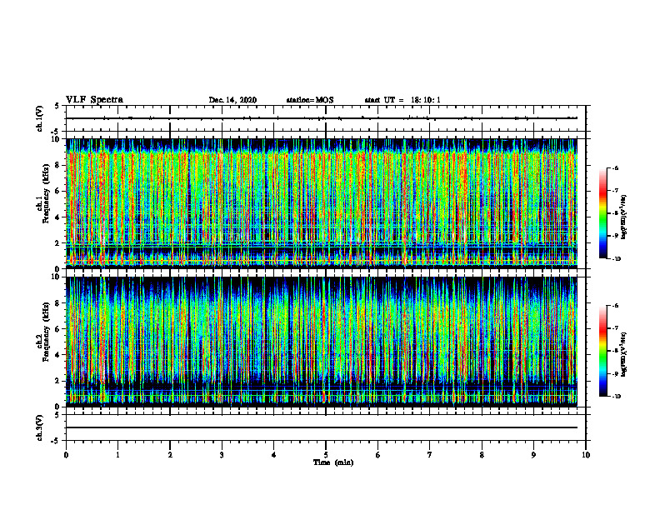Click time axis tick label "0"
Screen dimensions: 660x510
click(66, 455)
